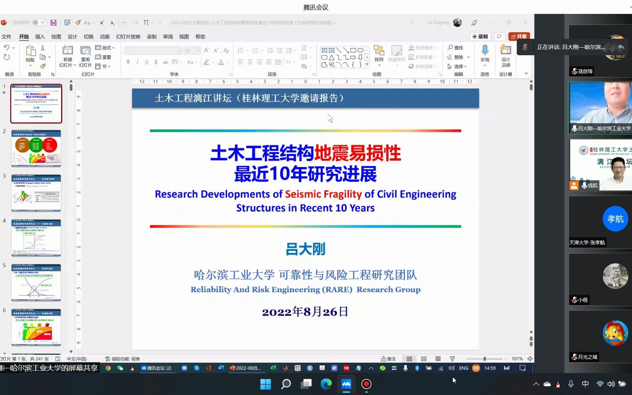Open the Shape Effects dropdown (形状效果)
Image resolution: width=632 pixels, height=395 pixels.
tap(422, 66)
